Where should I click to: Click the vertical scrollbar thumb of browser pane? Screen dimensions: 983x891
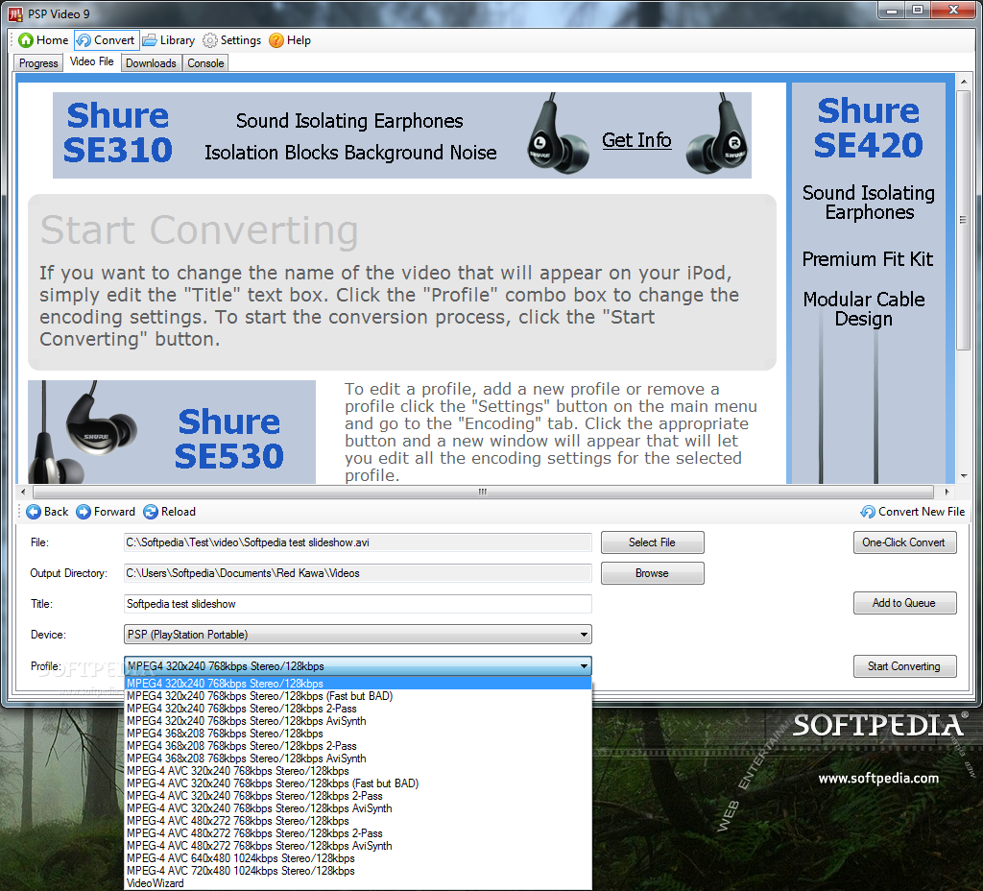963,220
